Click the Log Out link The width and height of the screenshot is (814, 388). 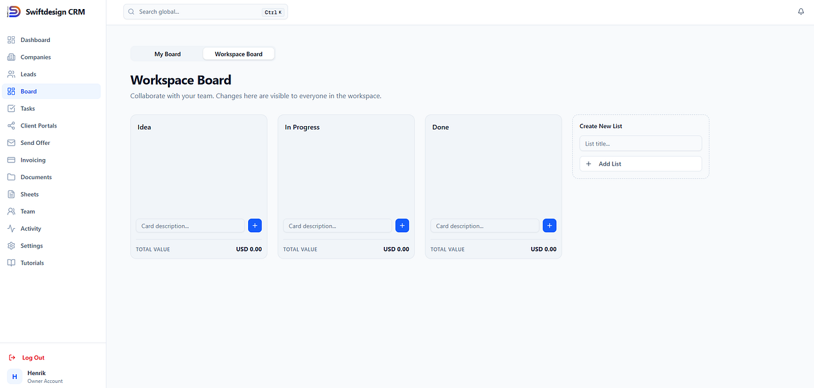(x=33, y=358)
